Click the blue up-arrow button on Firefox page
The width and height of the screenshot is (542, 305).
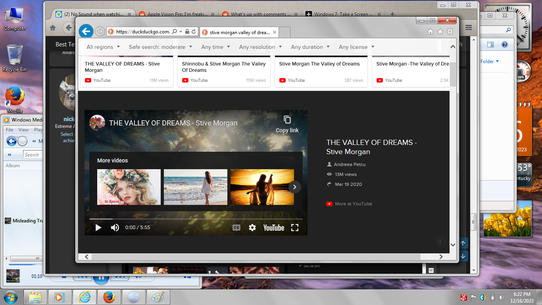click(x=463, y=243)
